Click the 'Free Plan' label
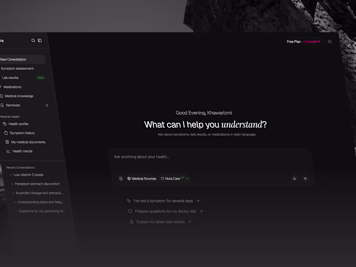Screen dimensions: 356x267 click(x=294, y=41)
